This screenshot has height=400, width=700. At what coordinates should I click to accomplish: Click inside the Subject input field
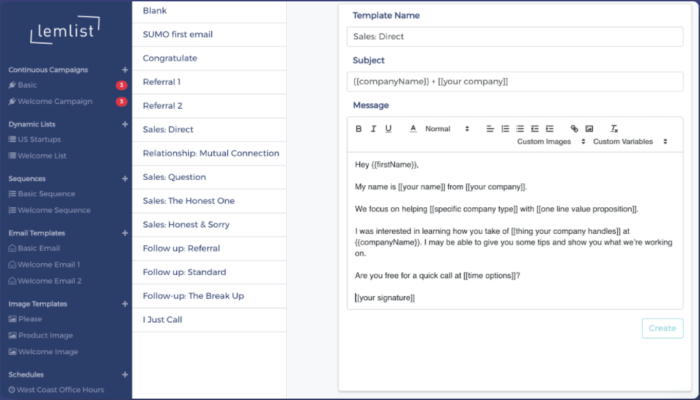[514, 81]
